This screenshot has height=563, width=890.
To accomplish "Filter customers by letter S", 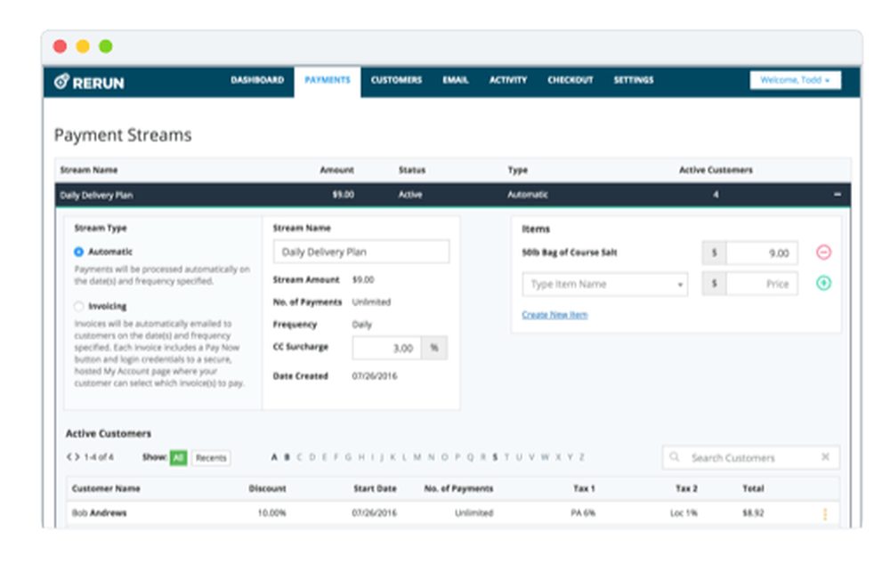I will click(x=495, y=457).
